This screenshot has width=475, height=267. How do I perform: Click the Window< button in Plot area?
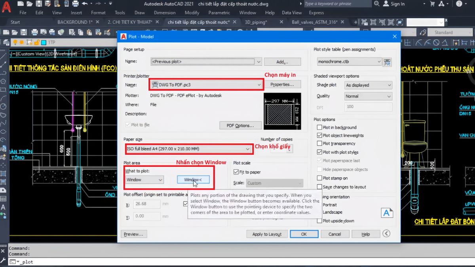(x=193, y=180)
